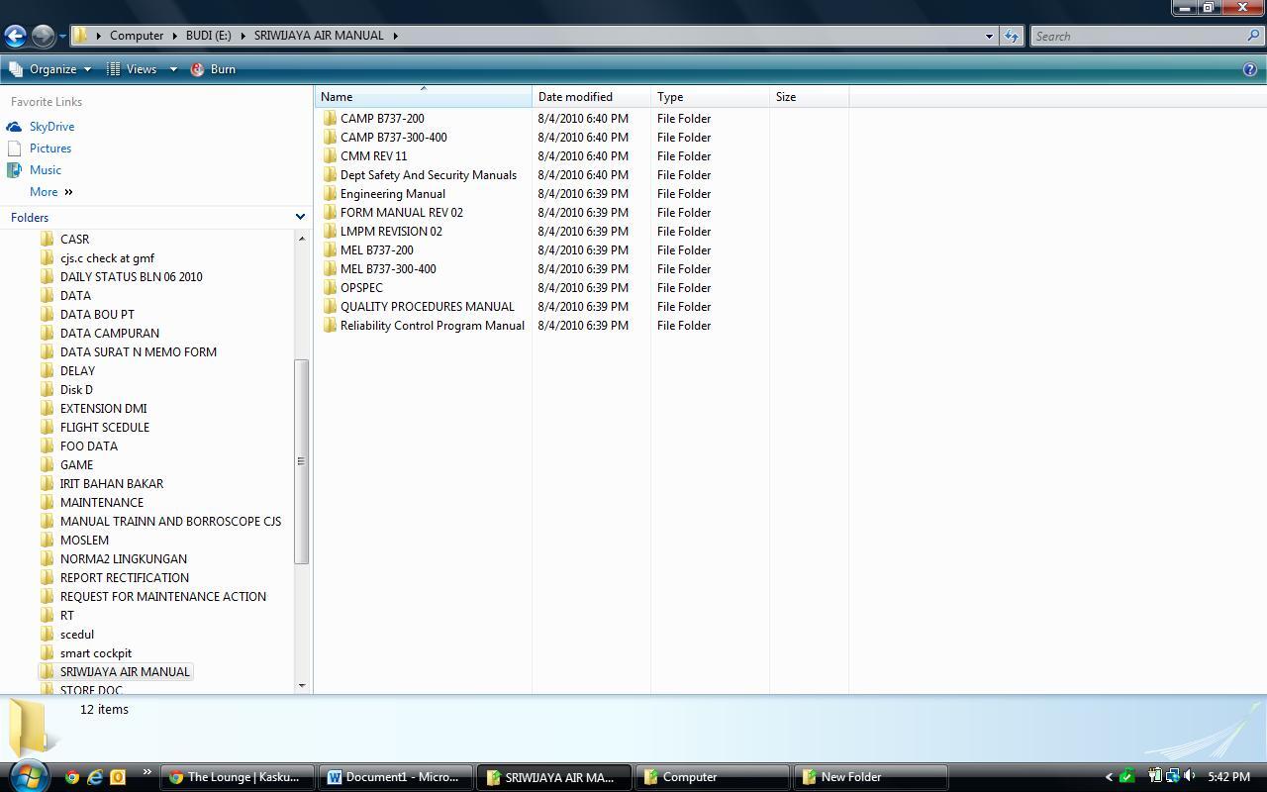Click the search magnifier icon
Image resolution: width=1267 pixels, height=792 pixels.
[1254, 36]
